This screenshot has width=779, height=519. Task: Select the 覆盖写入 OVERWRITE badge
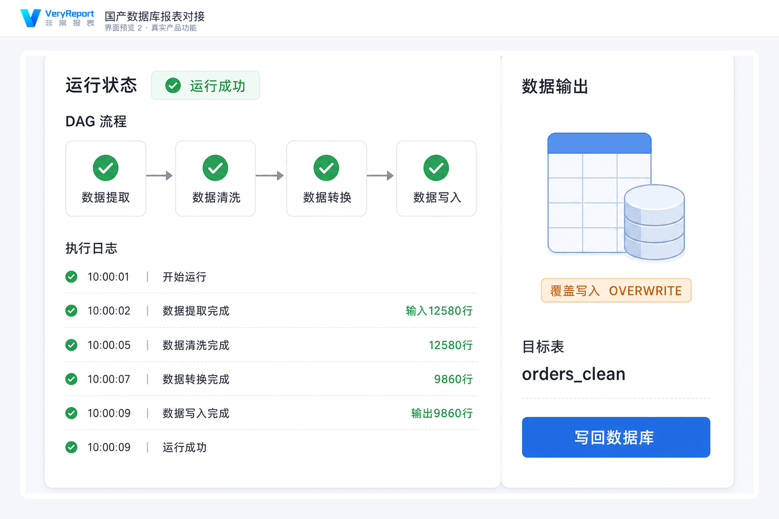616,290
